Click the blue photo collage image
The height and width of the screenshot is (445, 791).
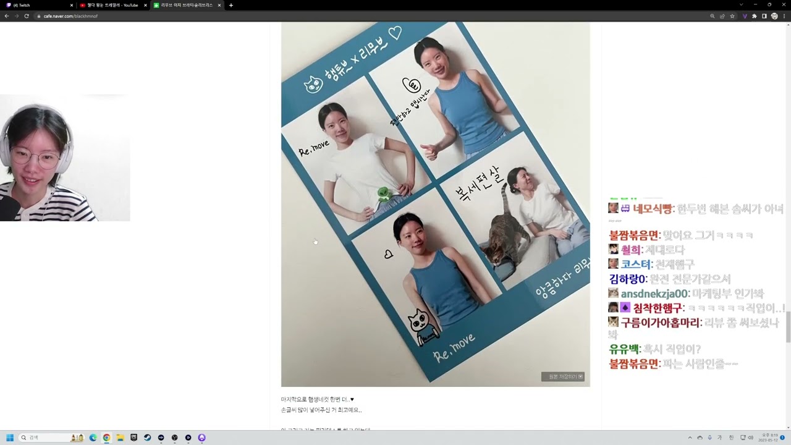pyautogui.click(x=435, y=205)
